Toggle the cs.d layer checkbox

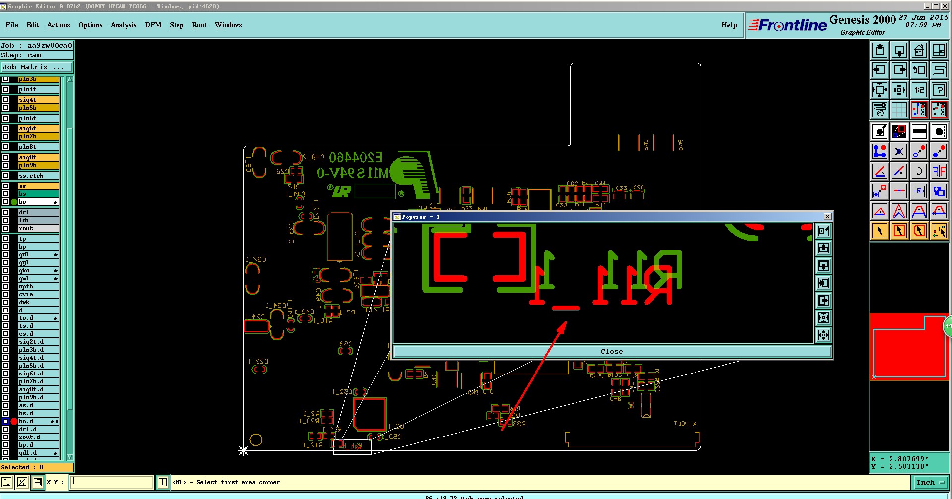6,334
